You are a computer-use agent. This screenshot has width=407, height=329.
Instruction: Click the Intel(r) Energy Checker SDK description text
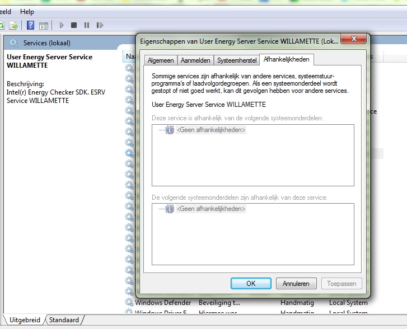[x=56, y=96]
